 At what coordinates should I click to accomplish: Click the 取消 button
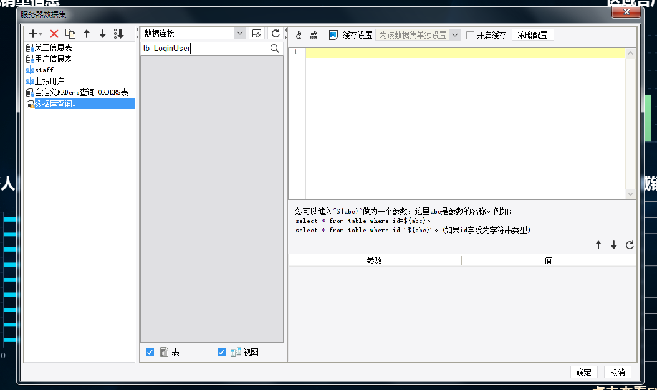click(617, 372)
